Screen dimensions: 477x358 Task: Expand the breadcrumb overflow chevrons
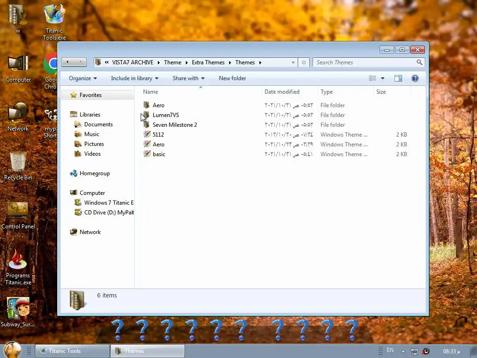tap(107, 62)
